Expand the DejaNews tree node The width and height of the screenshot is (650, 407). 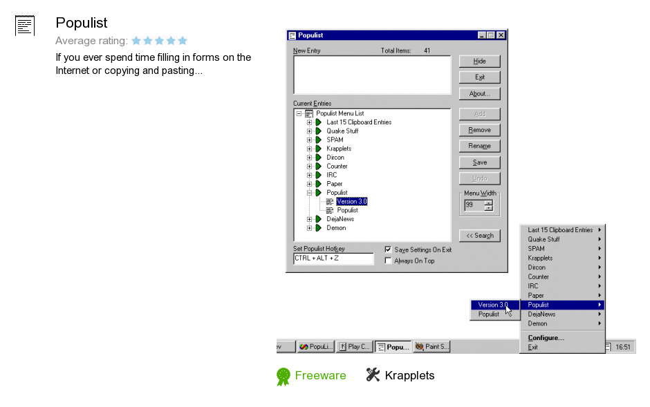pyautogui.click(x=309, y=219)
